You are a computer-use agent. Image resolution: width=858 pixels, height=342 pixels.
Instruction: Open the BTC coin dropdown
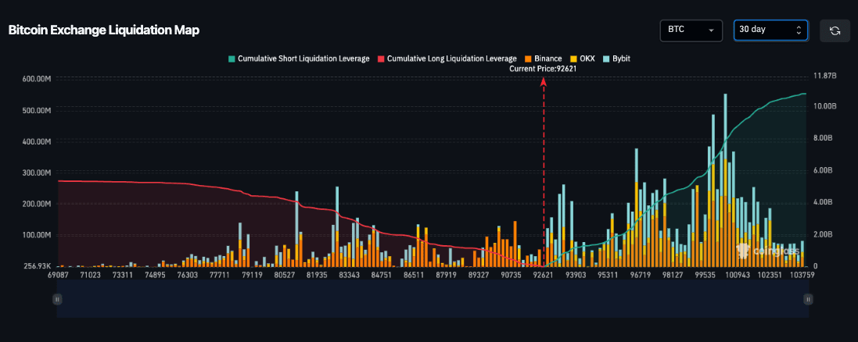click(x=691, y=30)
